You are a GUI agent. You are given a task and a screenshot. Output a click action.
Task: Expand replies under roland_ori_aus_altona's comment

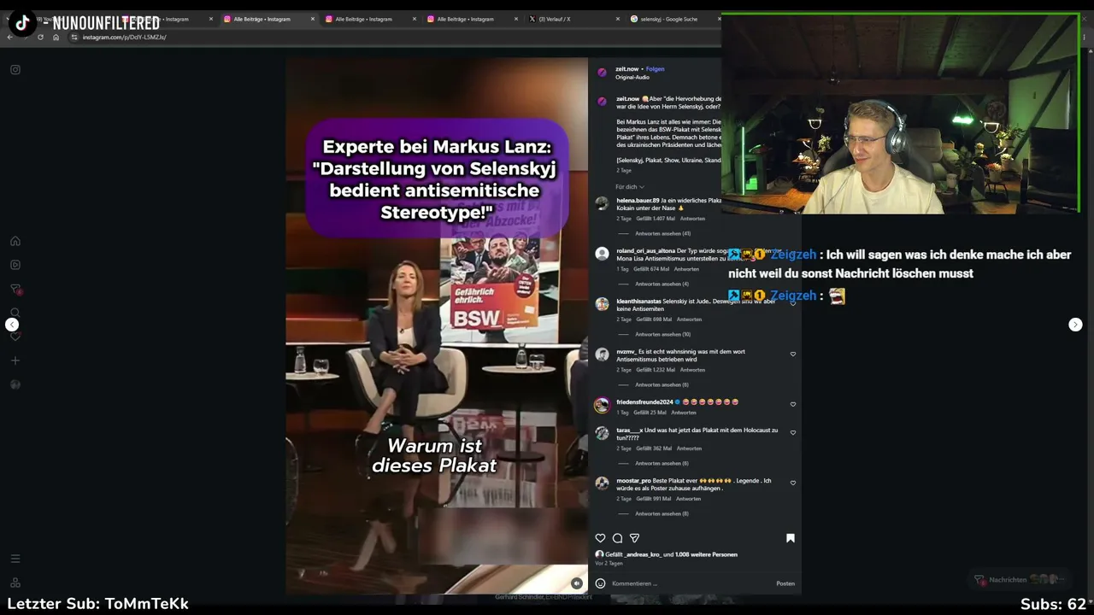click(662, 284)
